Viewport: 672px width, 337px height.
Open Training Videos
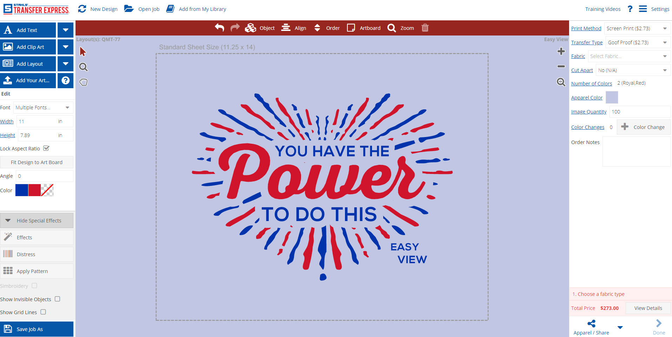(x=602, y=9)
